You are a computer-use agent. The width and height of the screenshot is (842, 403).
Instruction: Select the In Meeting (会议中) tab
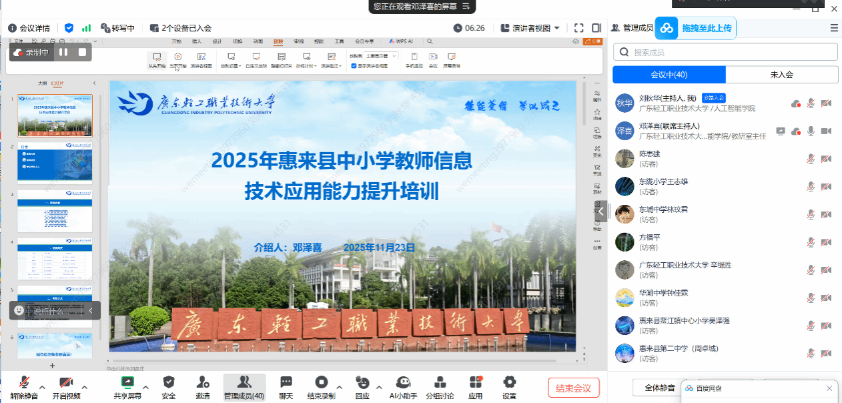coord(669,75)
